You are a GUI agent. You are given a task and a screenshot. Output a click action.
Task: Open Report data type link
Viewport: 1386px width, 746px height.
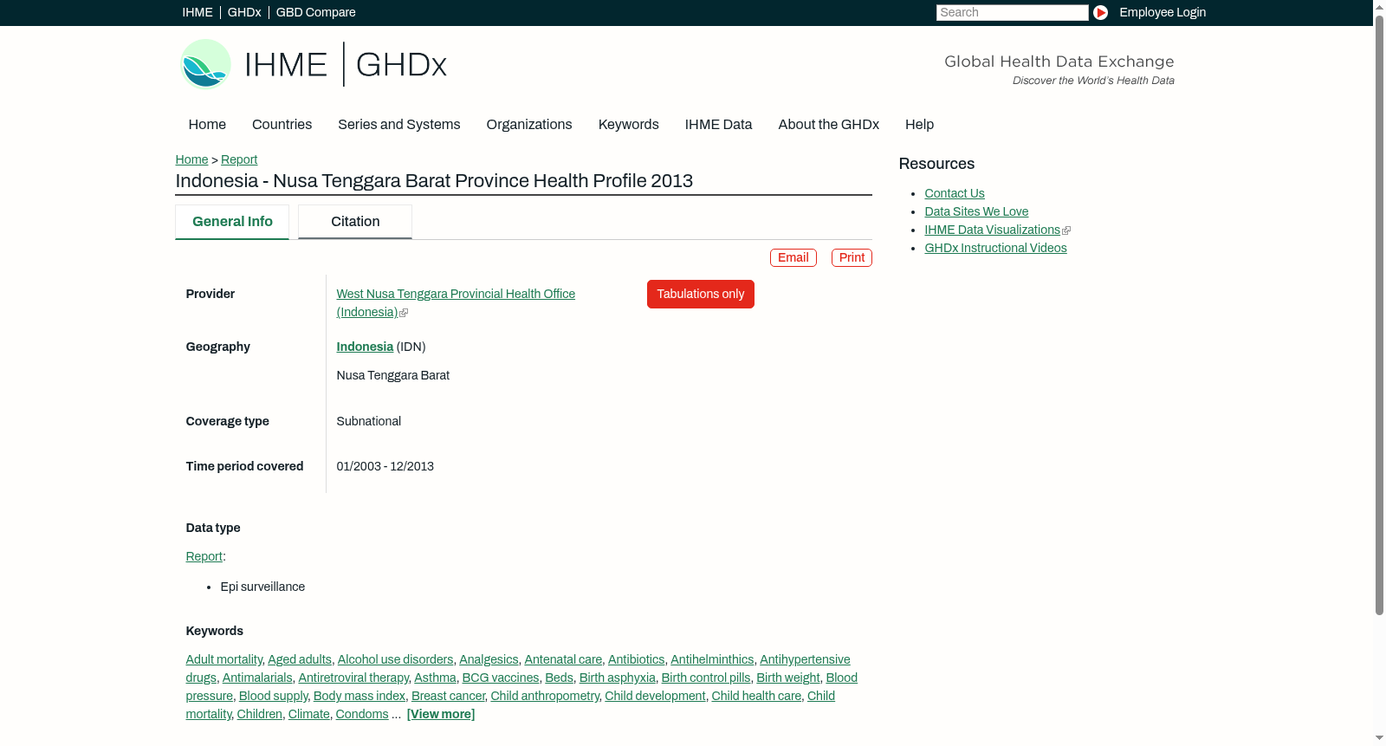tap(204, 556)
